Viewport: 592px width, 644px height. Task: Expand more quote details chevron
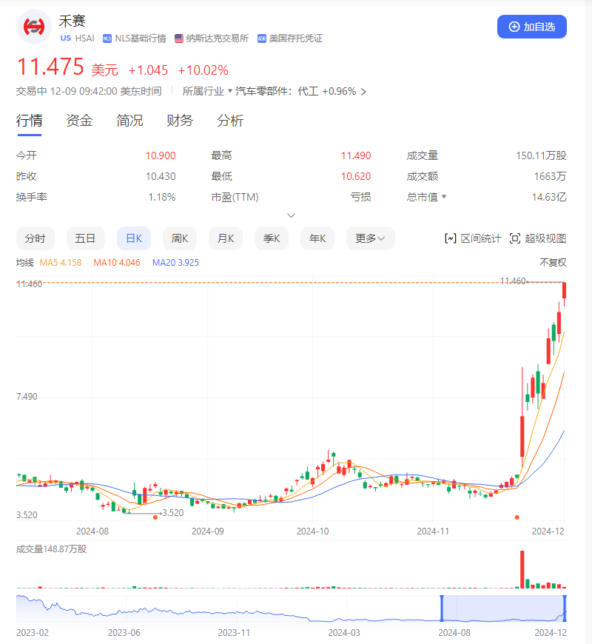[291, 215]
